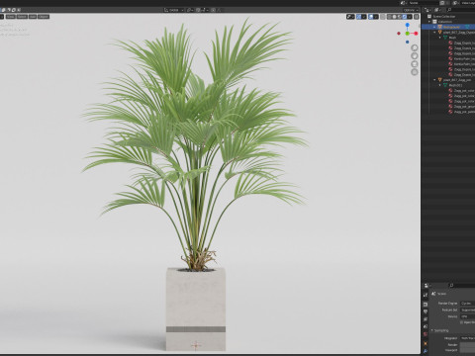Open the properties editor type dropdown

tap(427, 286)
